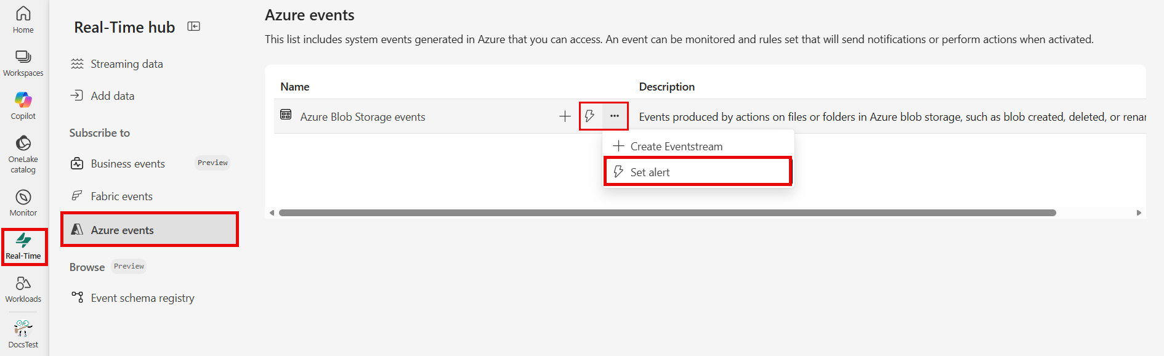This screenshot has width=1164, height=356.
Task: Open the Home icon in left rail
Action: [23, 19]
